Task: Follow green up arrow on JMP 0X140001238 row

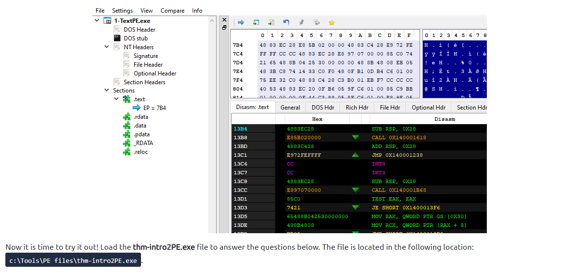Action: point(355,155)
